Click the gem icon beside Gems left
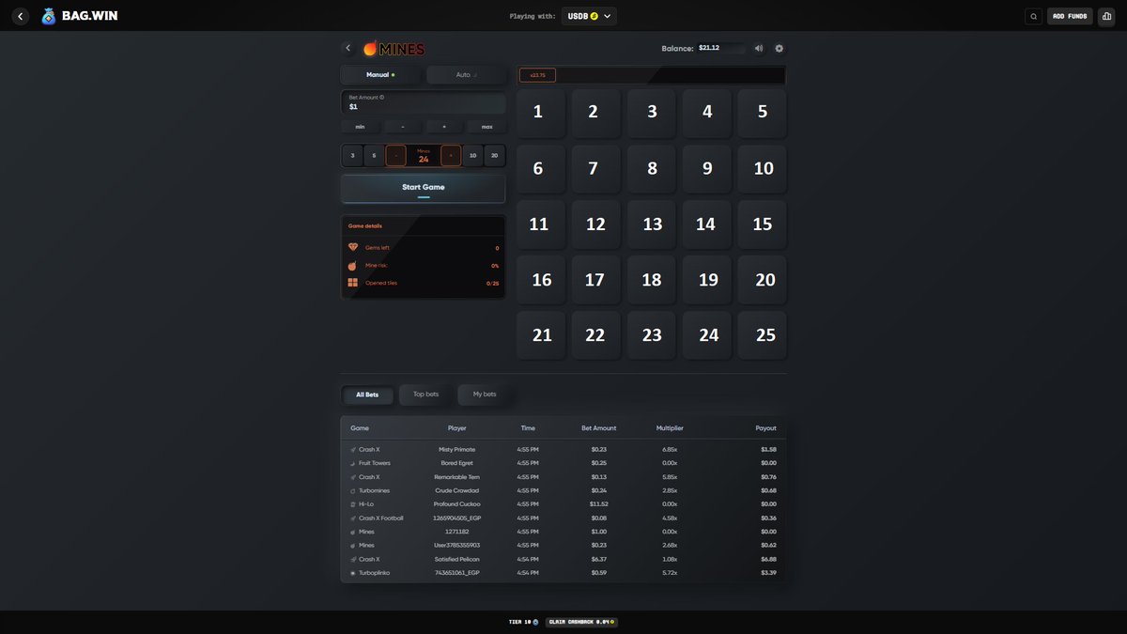The image size is (1127, 634). (x=353, y=247)
